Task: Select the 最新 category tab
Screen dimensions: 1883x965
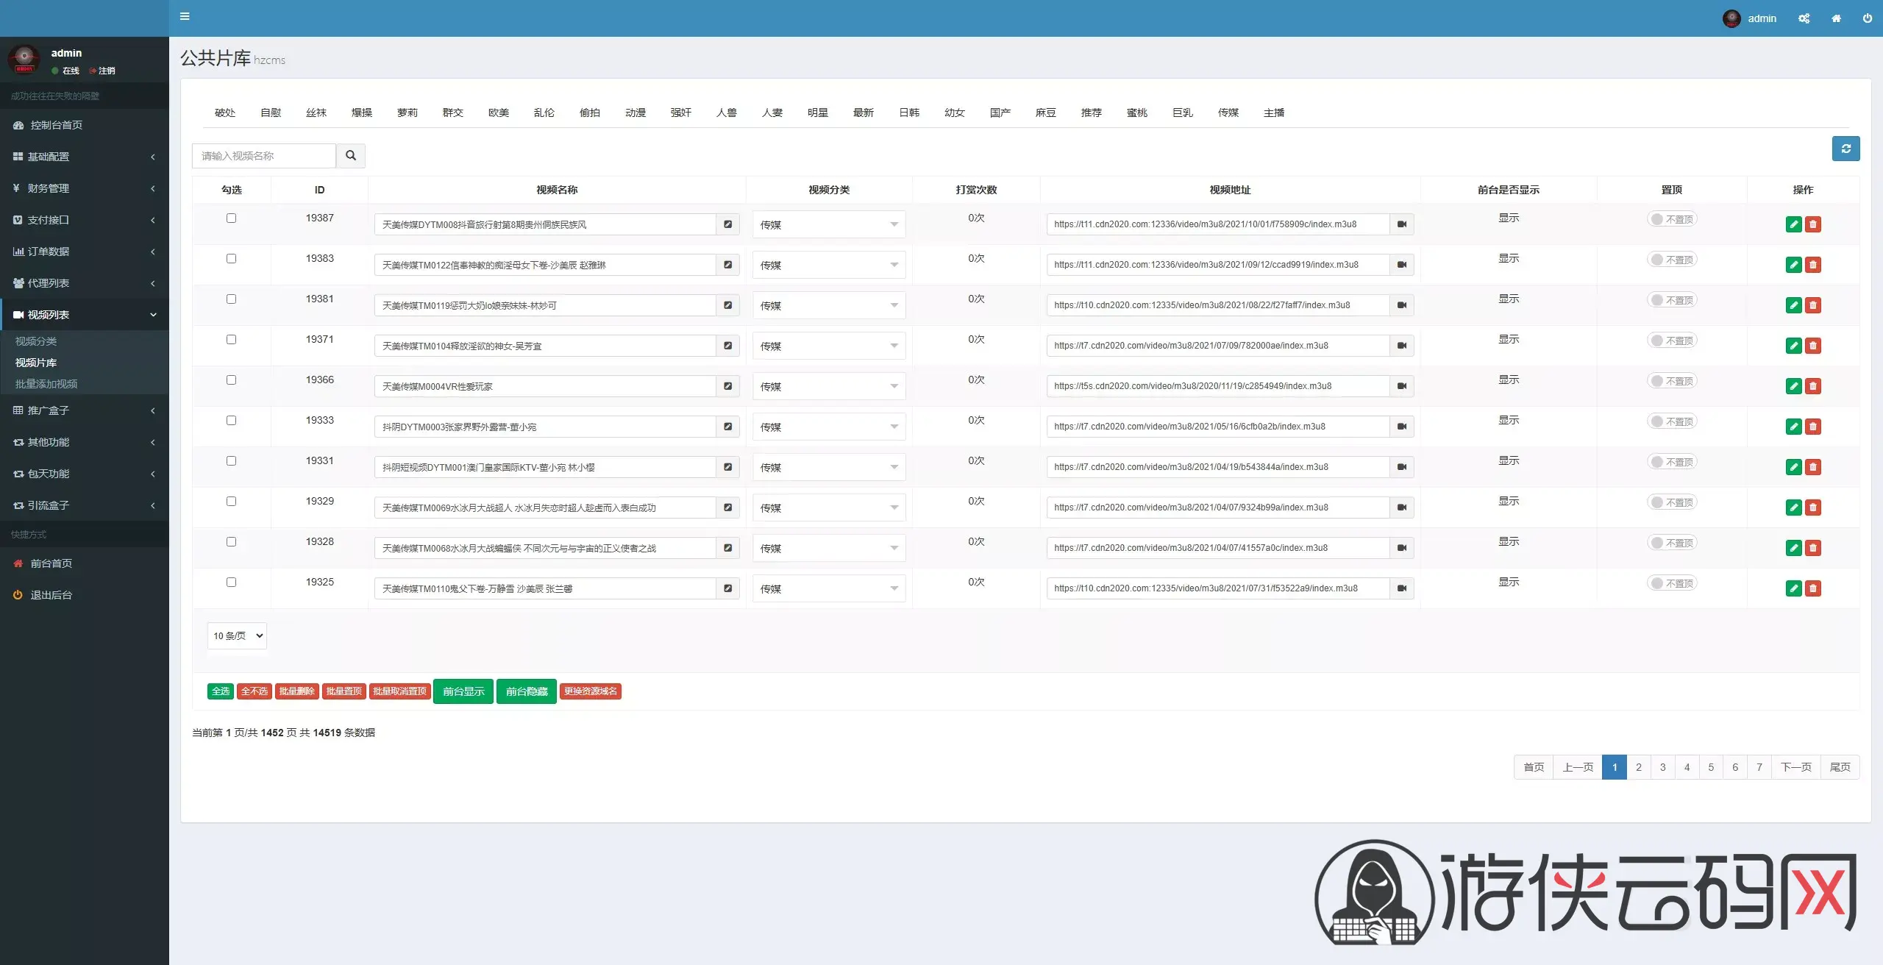Action: pyautogui.click(x=863, y=113)
